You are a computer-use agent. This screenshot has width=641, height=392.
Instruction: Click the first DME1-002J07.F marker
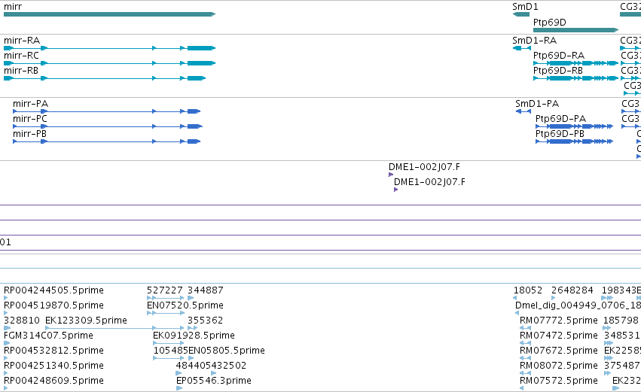click(391, 175)
